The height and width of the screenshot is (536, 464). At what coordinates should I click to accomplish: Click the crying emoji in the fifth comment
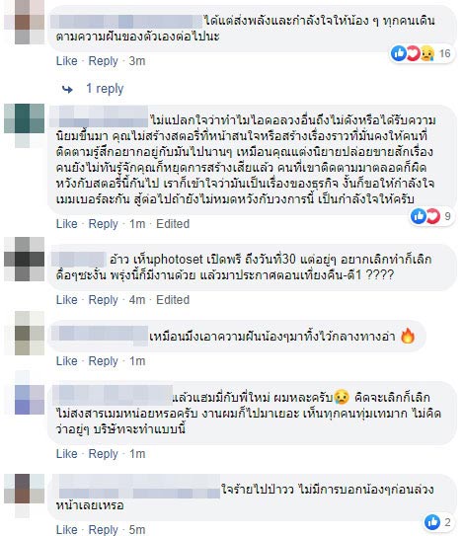[342, 397]
